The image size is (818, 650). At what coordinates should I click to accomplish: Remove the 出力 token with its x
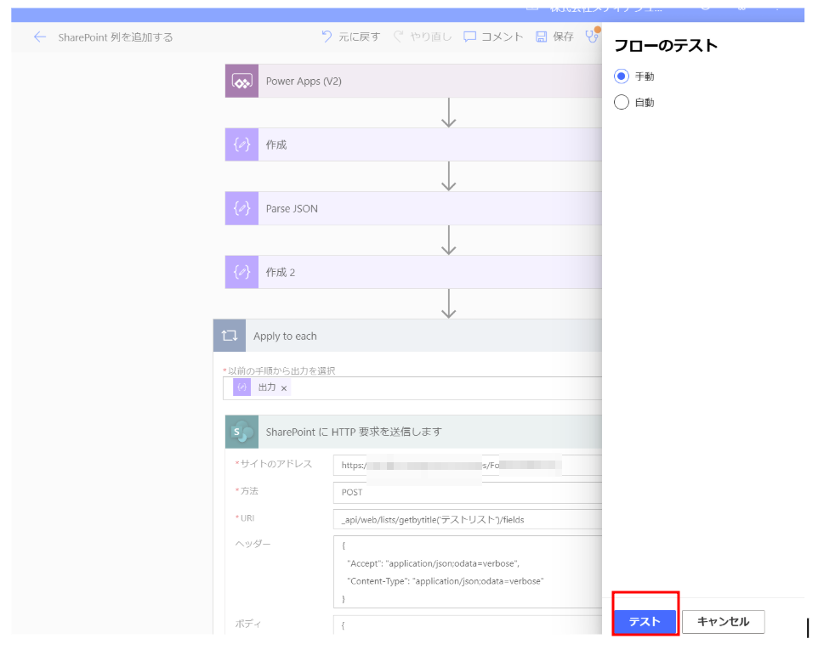point(284,388)
